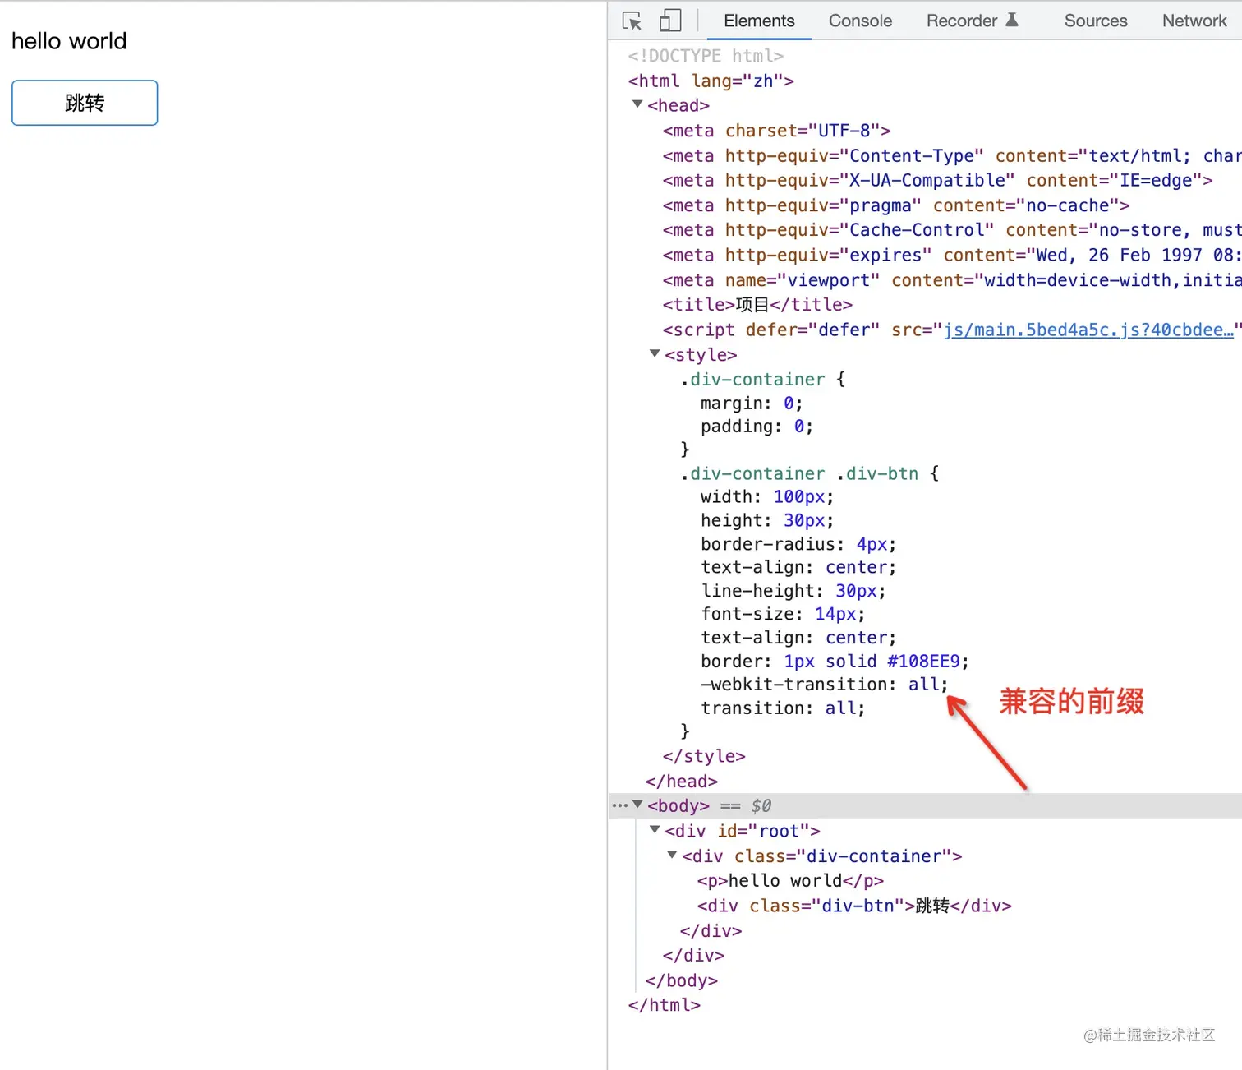The image size is (1242, 1070).
Task: Select the p hello world node
Action: (791, 880)
